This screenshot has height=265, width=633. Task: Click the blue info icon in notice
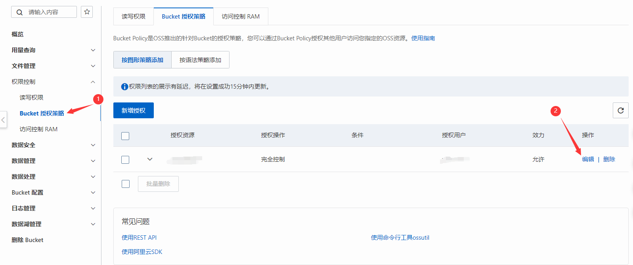[124, 87]
